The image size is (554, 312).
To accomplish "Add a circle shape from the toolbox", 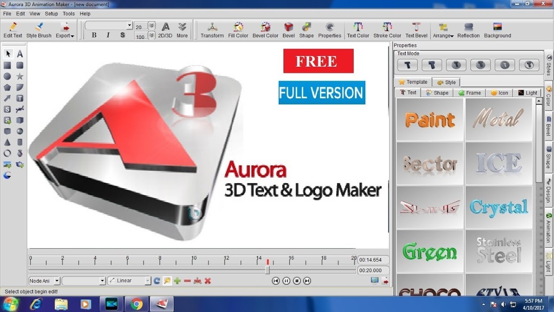I will click(x=8, y=76).
